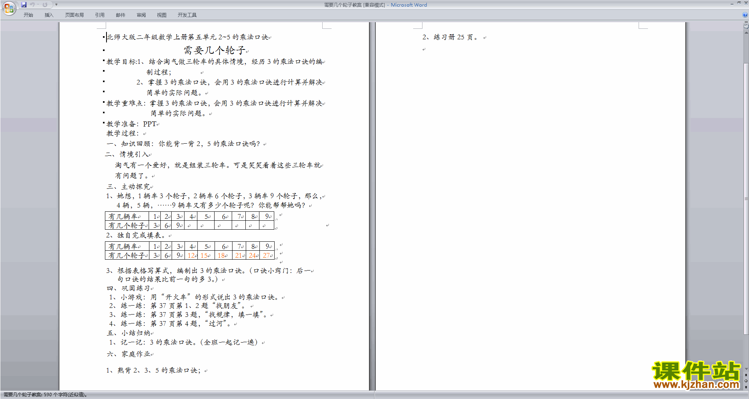Click orange cell 12 in the second table
Viewport: 749px width, 399px height.
click(191, 255)
